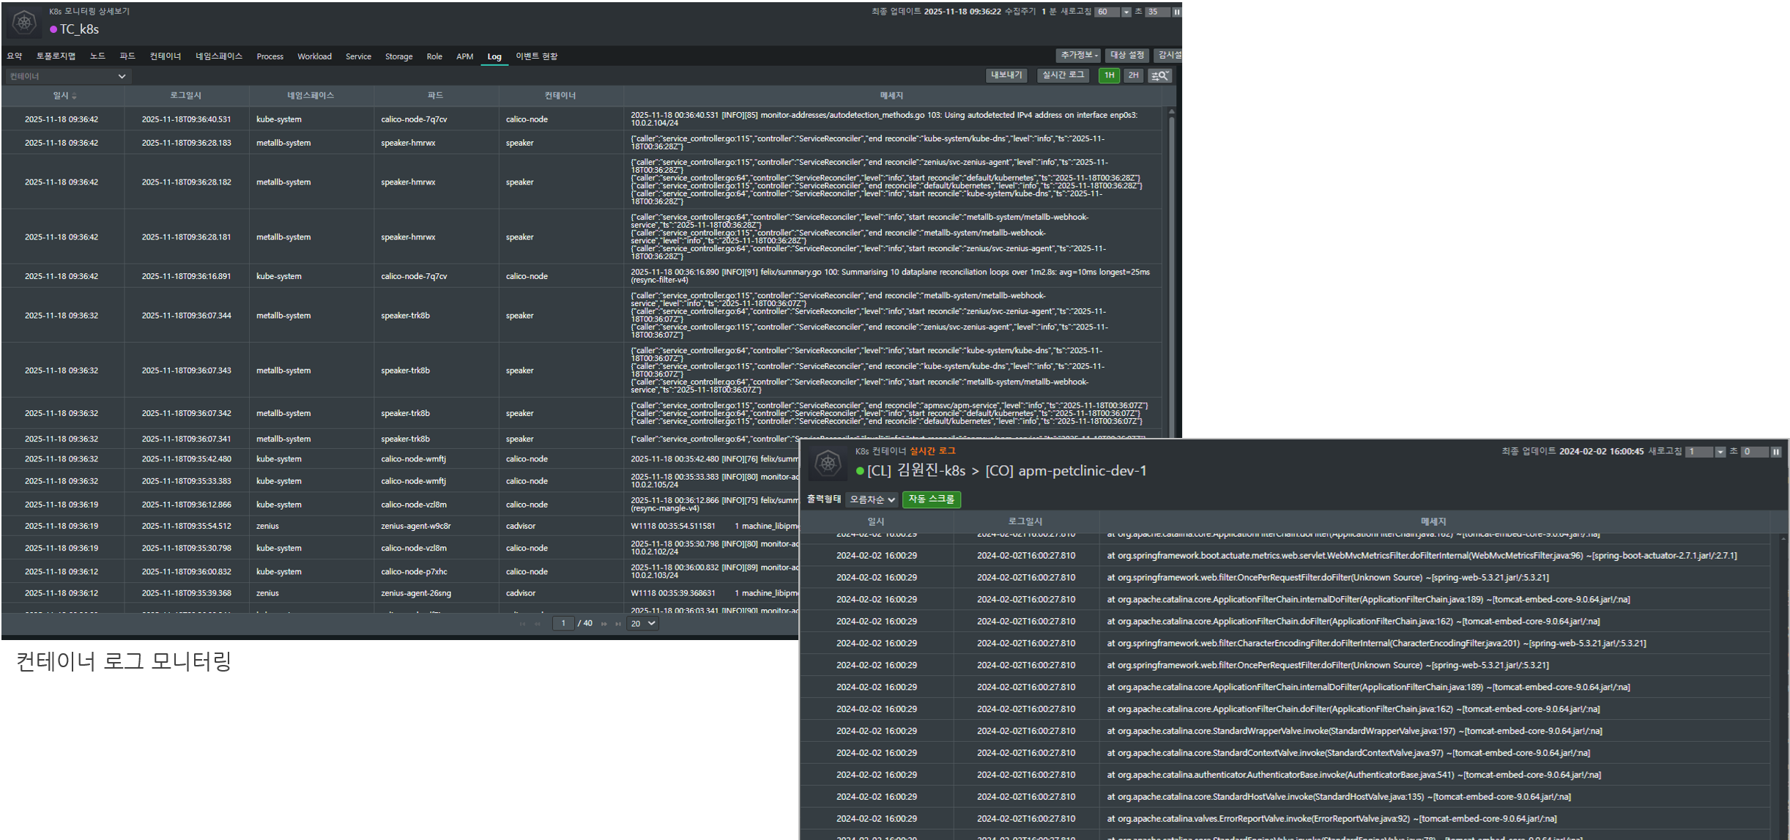Select the 2H time range toggle
The width and height of the screenshot is (1790, 840).
1133,75
